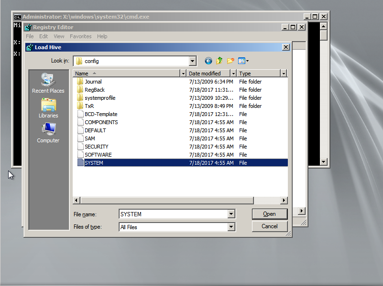Click the File name input field

coord(174,214)
